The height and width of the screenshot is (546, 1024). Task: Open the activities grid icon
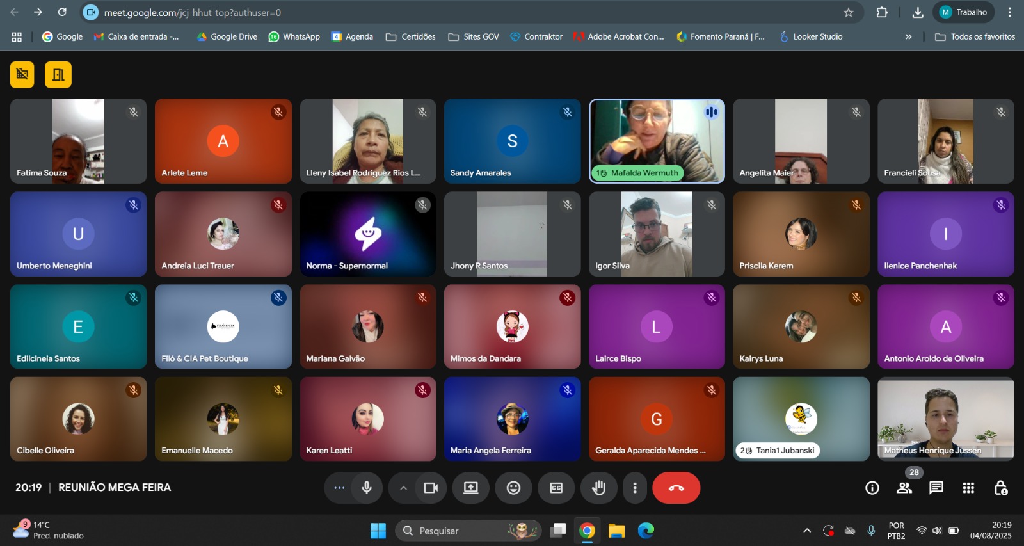click(968, 488)
